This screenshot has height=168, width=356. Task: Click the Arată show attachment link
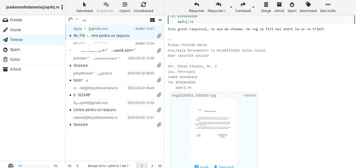coord(202,167)
